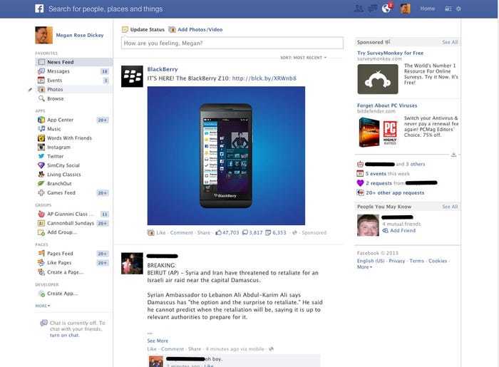Focus the search for people field

106,9
